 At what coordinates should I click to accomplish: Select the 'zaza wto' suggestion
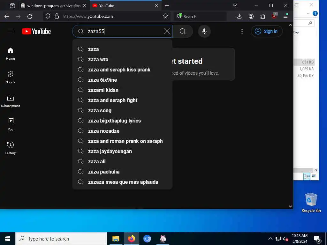click(122, 59)
